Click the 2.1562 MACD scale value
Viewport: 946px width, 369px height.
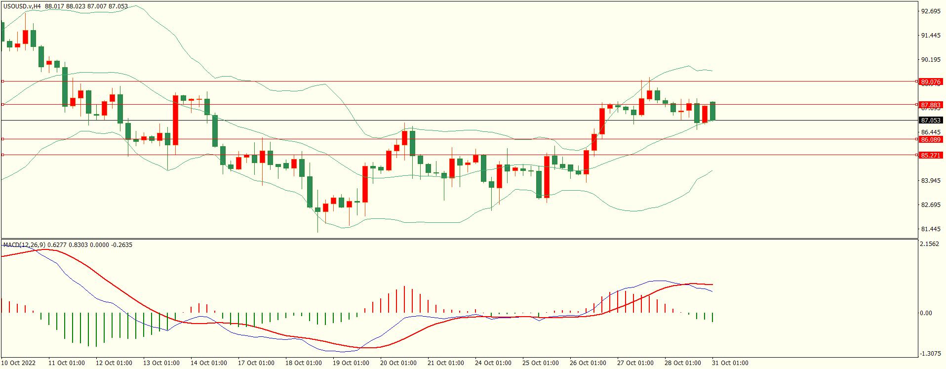point(930,244)
